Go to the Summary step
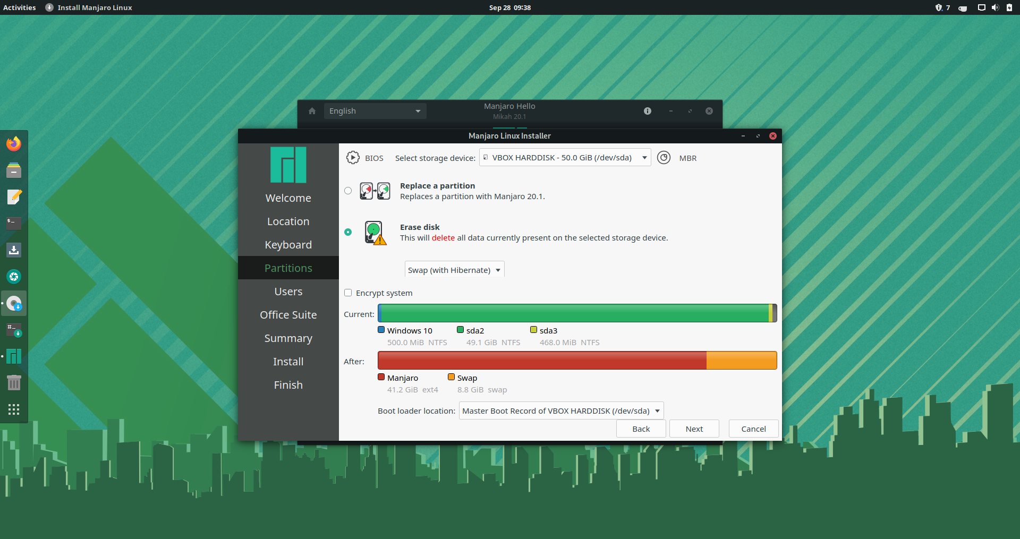1020x539 pixels. coord(288,338)
